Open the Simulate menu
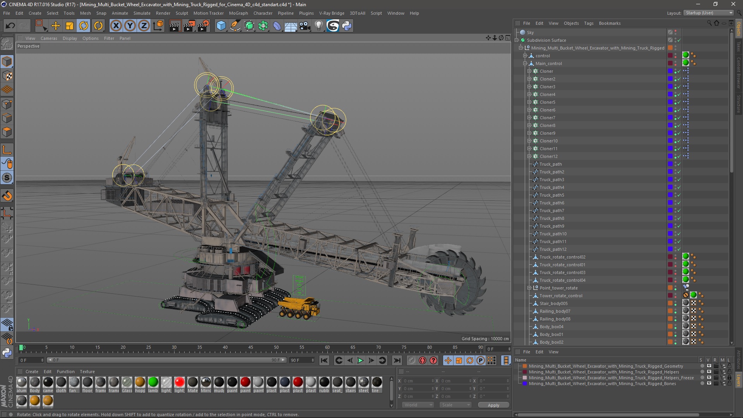Image resolution: width=743 pixels, height=418 pixels. click(142, 13)
